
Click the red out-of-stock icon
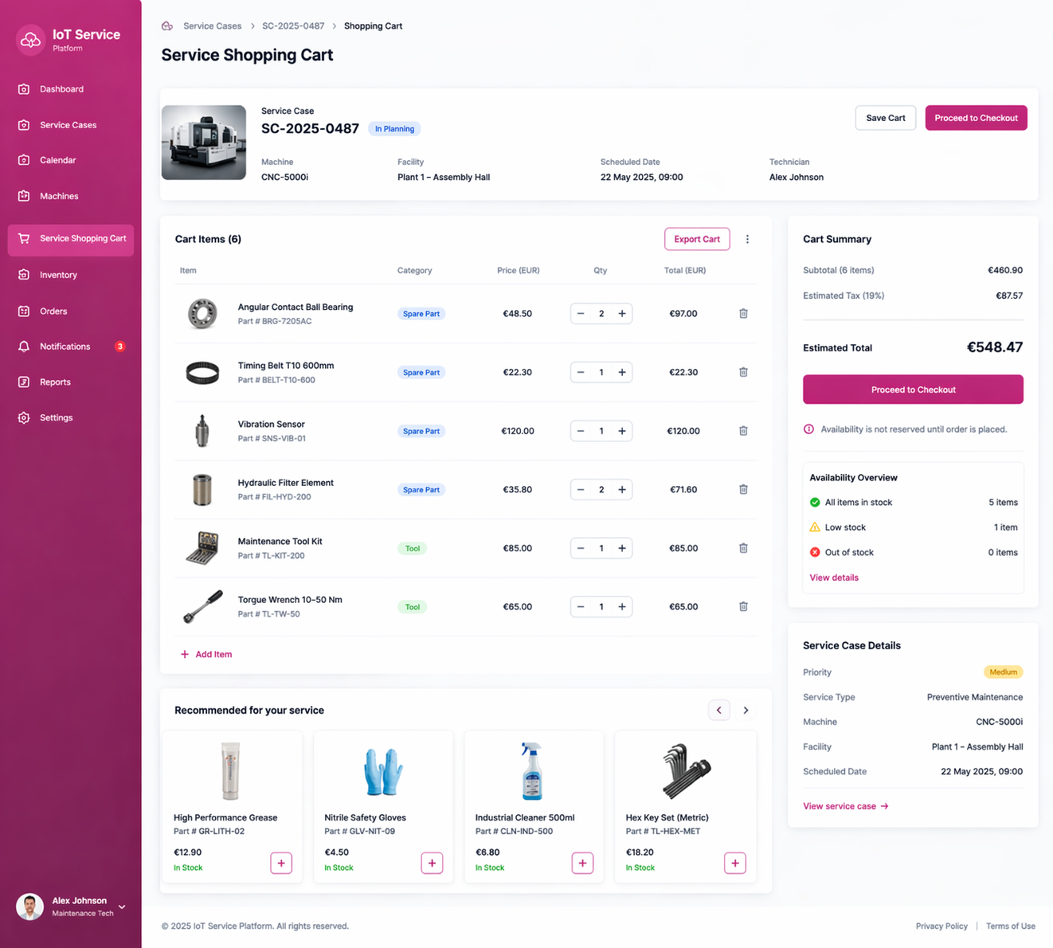coord(815,552)
